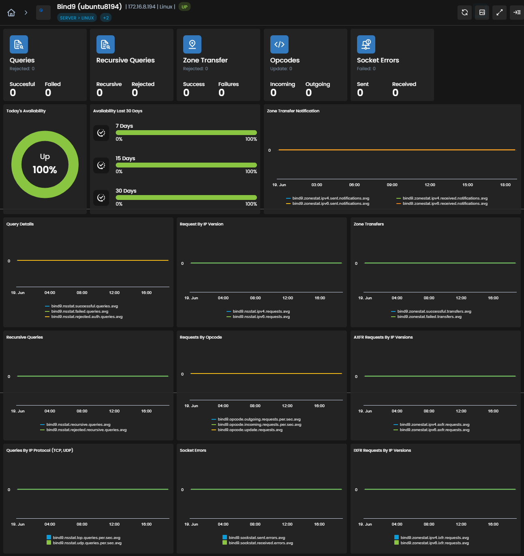The image size is (524, 556).
Task: Click the image snapshot icon
Action: [x=482, y=13]
